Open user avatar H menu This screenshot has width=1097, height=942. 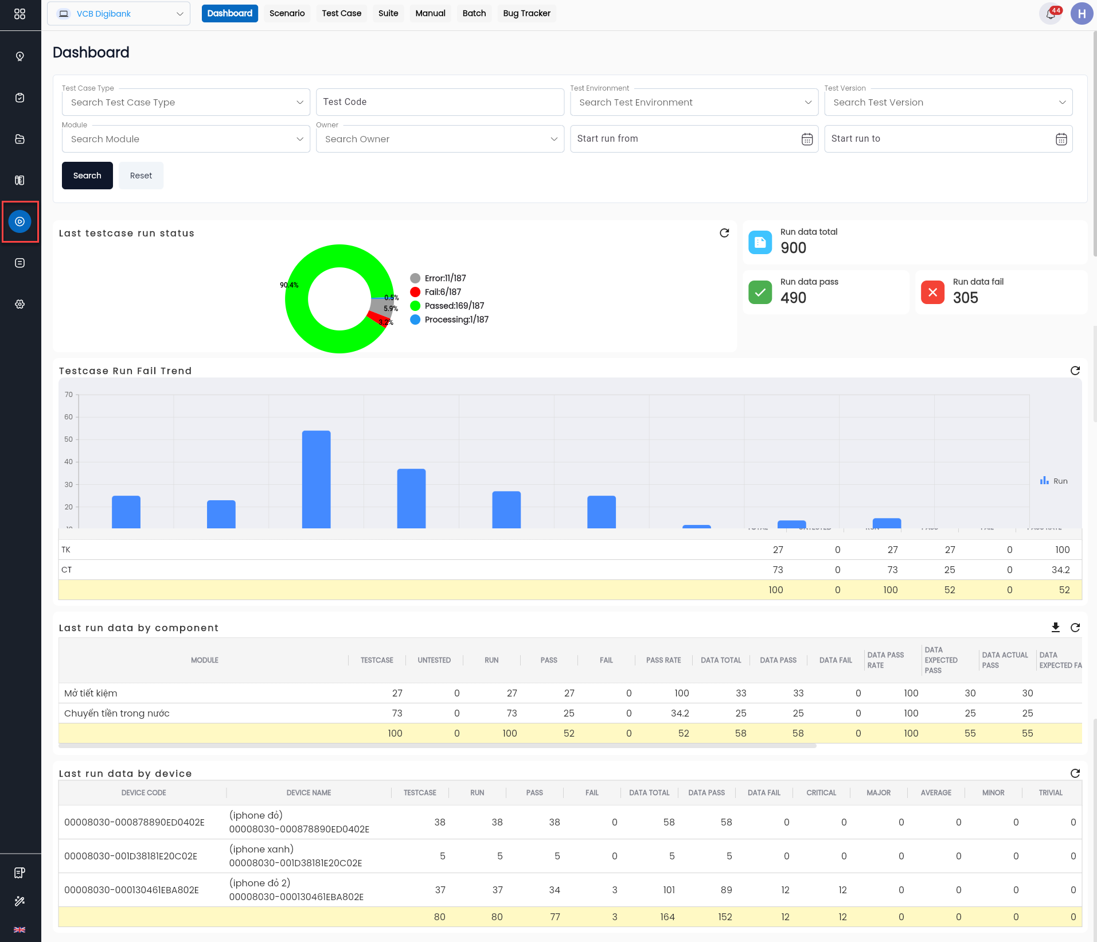(1082, 13)
